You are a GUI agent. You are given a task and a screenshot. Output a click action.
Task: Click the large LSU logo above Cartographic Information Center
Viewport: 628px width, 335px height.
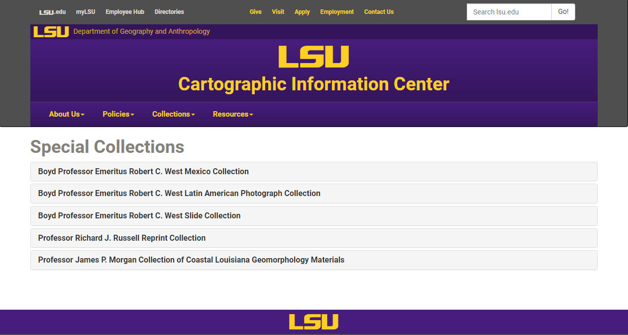[314, 57]
